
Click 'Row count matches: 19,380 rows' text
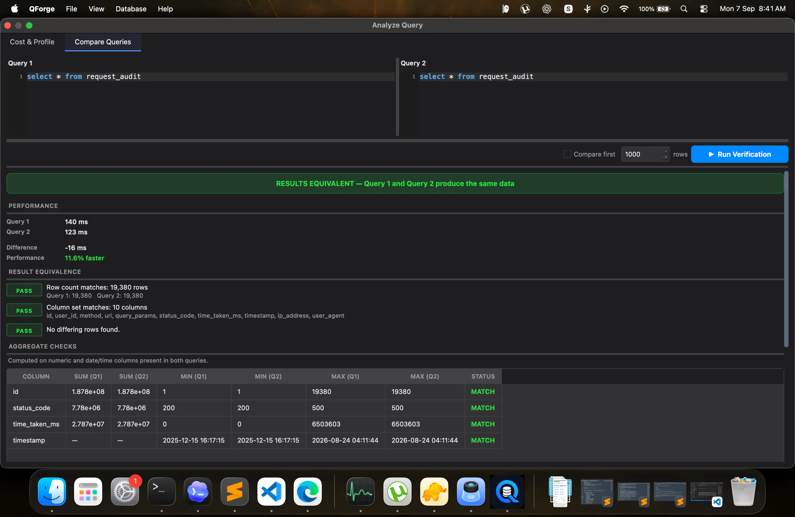pyautogui.click(x=97, y=287)
